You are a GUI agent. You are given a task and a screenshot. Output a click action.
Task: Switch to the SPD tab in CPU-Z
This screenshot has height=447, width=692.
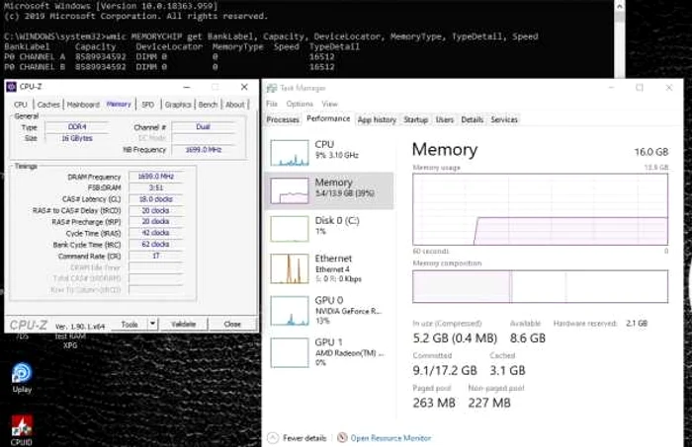[x=148, y=105]
